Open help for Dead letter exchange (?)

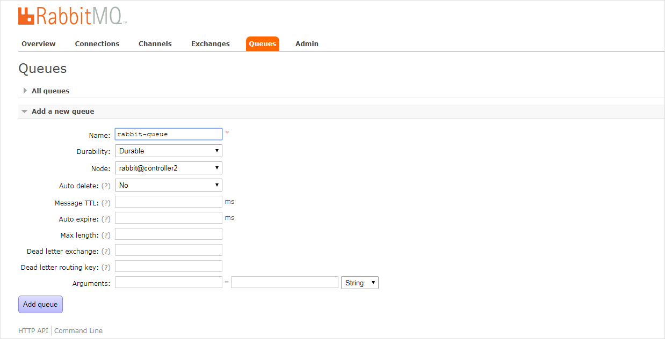point(106,252)
